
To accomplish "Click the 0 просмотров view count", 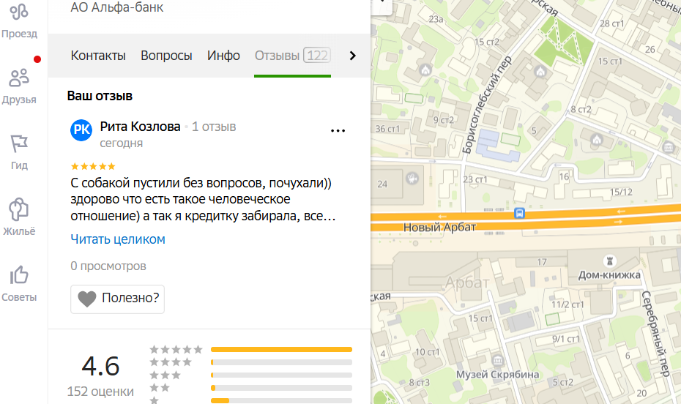I will (108, 266).
